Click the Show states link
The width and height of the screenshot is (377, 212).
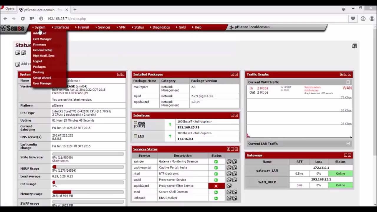pos(60,161)
